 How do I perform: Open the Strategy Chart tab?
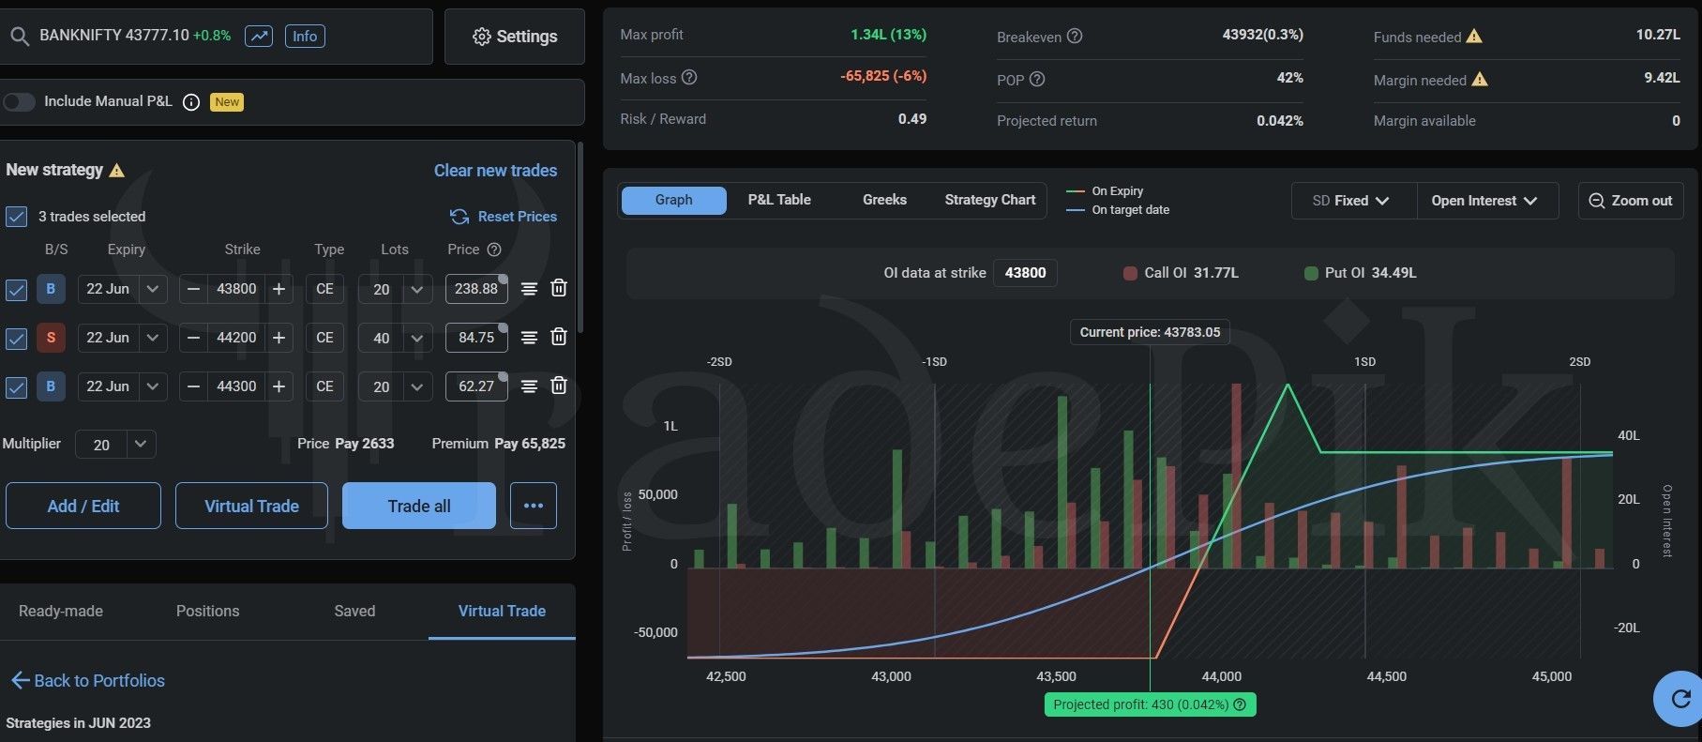990,200
